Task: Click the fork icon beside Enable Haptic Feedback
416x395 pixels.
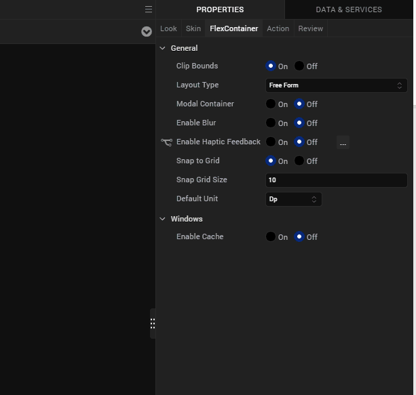Action: tap(166, 142)
